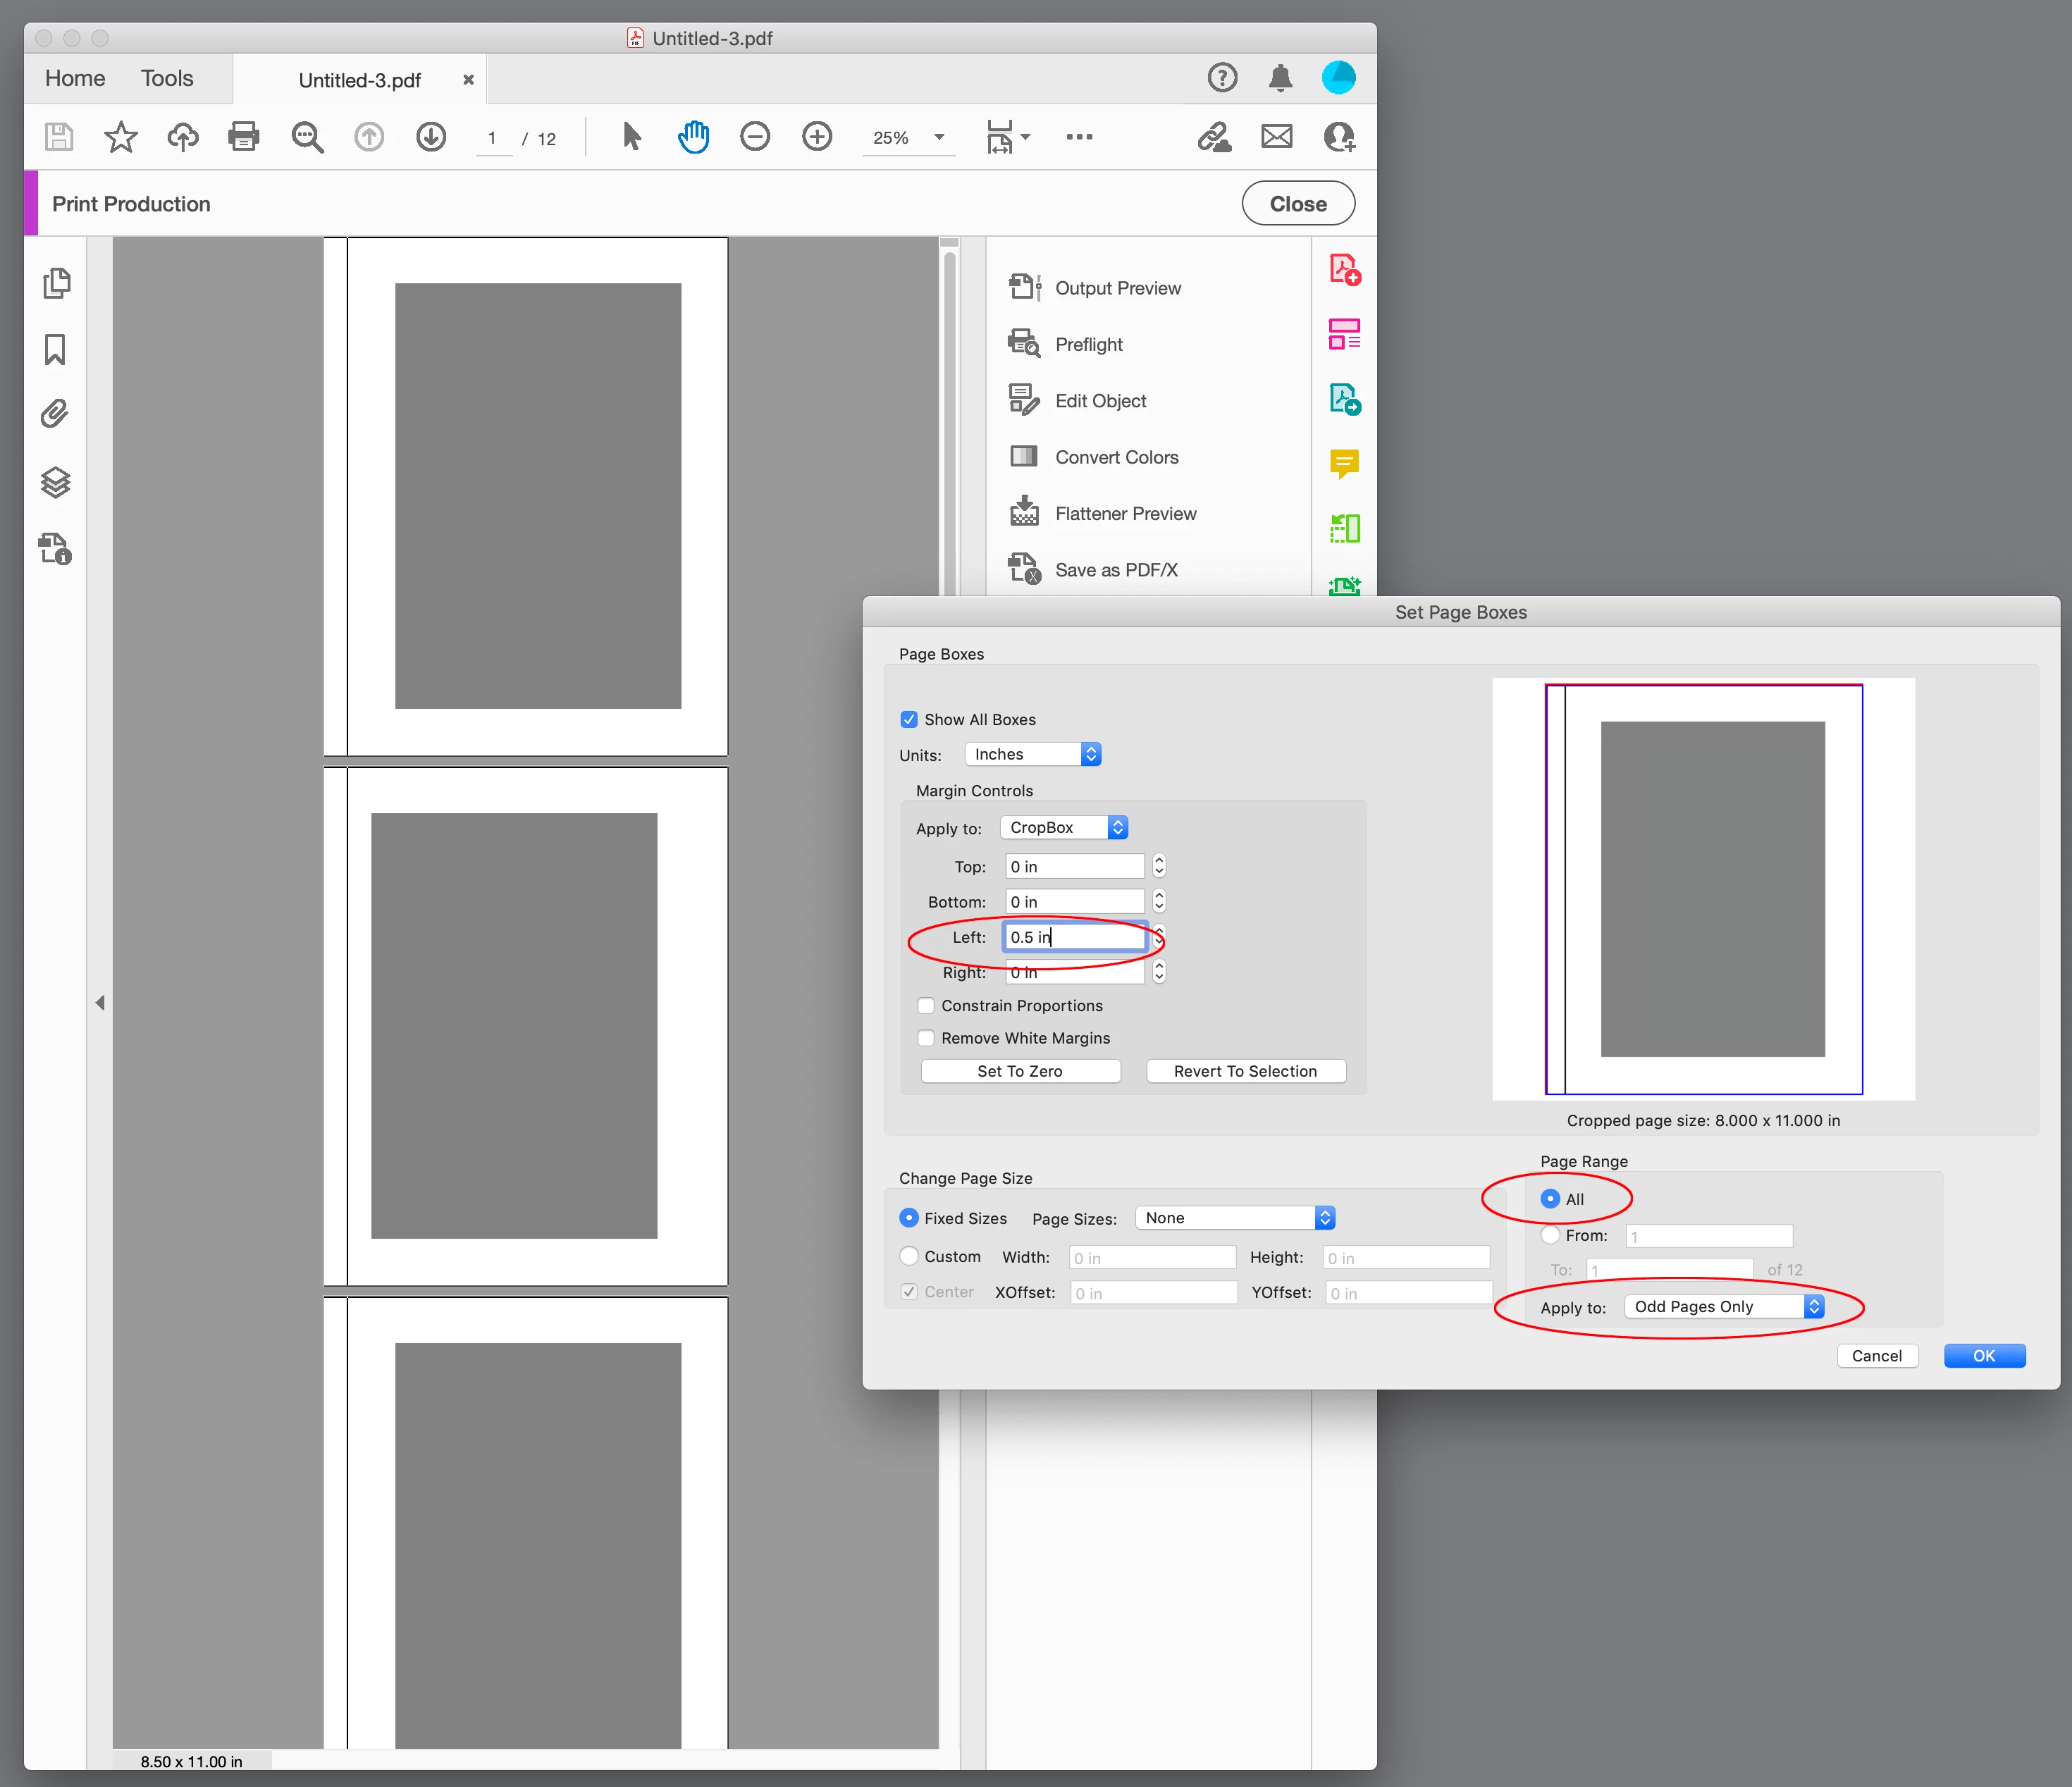Image resolution: width=2072 pixels, height=1787 pixels.
Task: Click the Zoom In plus icon
Action: (x=817, y=136)
